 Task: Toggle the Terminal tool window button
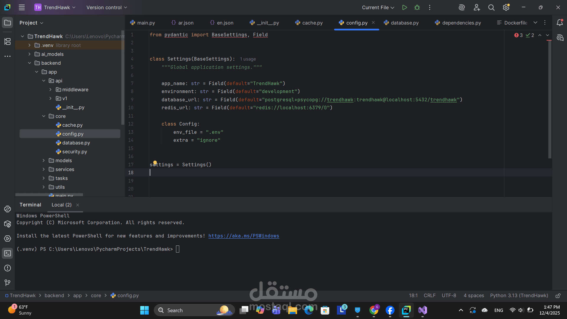click(7, 253)
